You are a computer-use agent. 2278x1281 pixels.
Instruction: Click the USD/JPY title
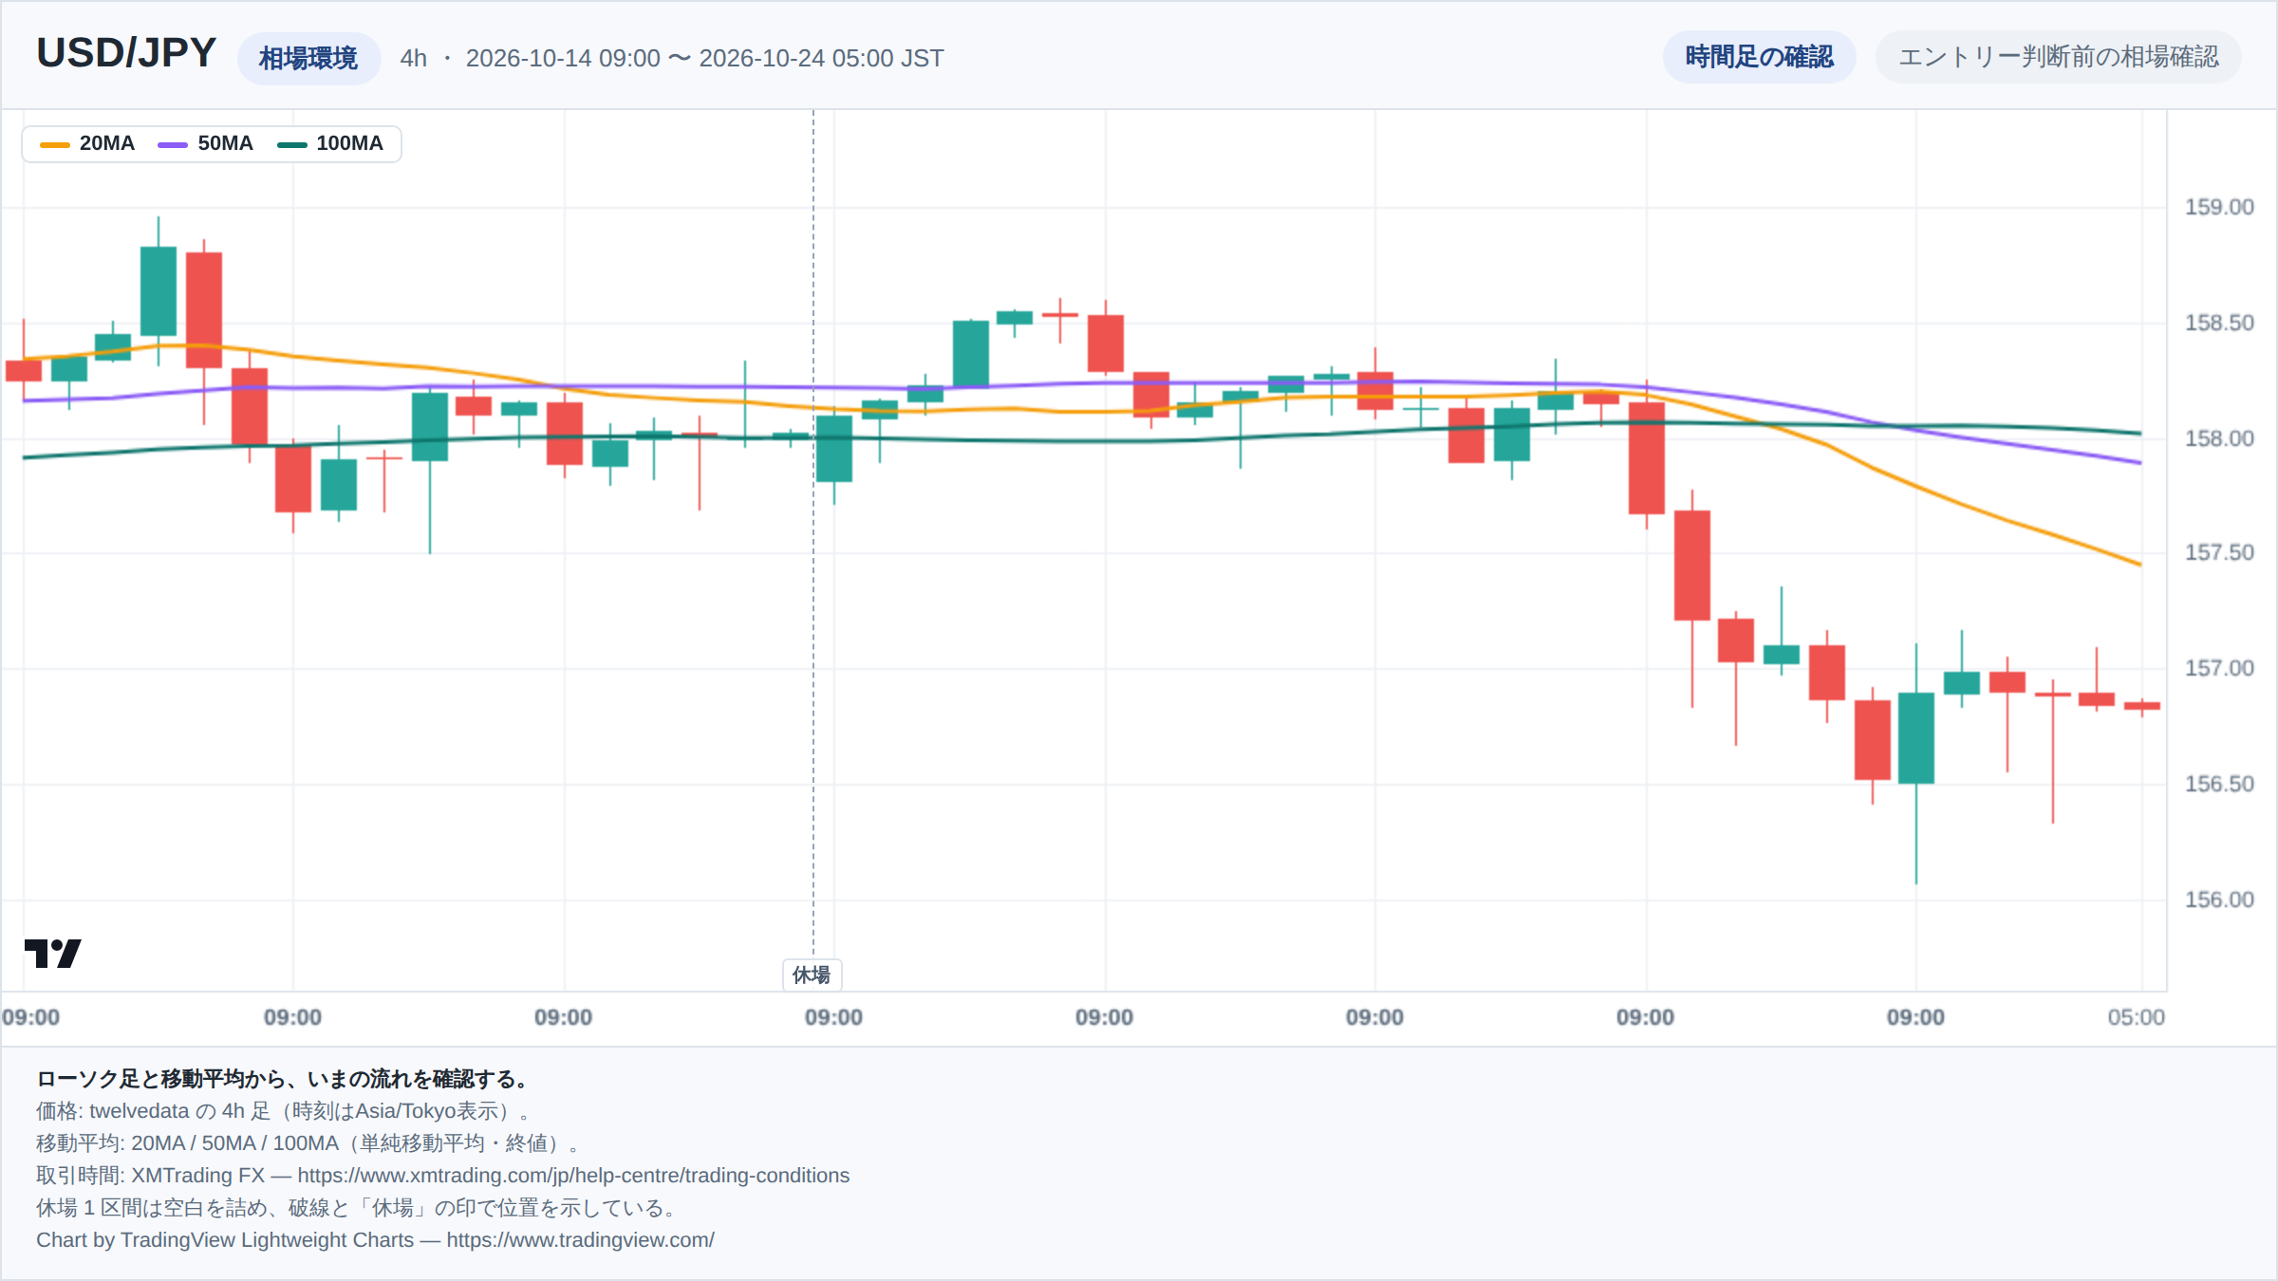point(126,53)
